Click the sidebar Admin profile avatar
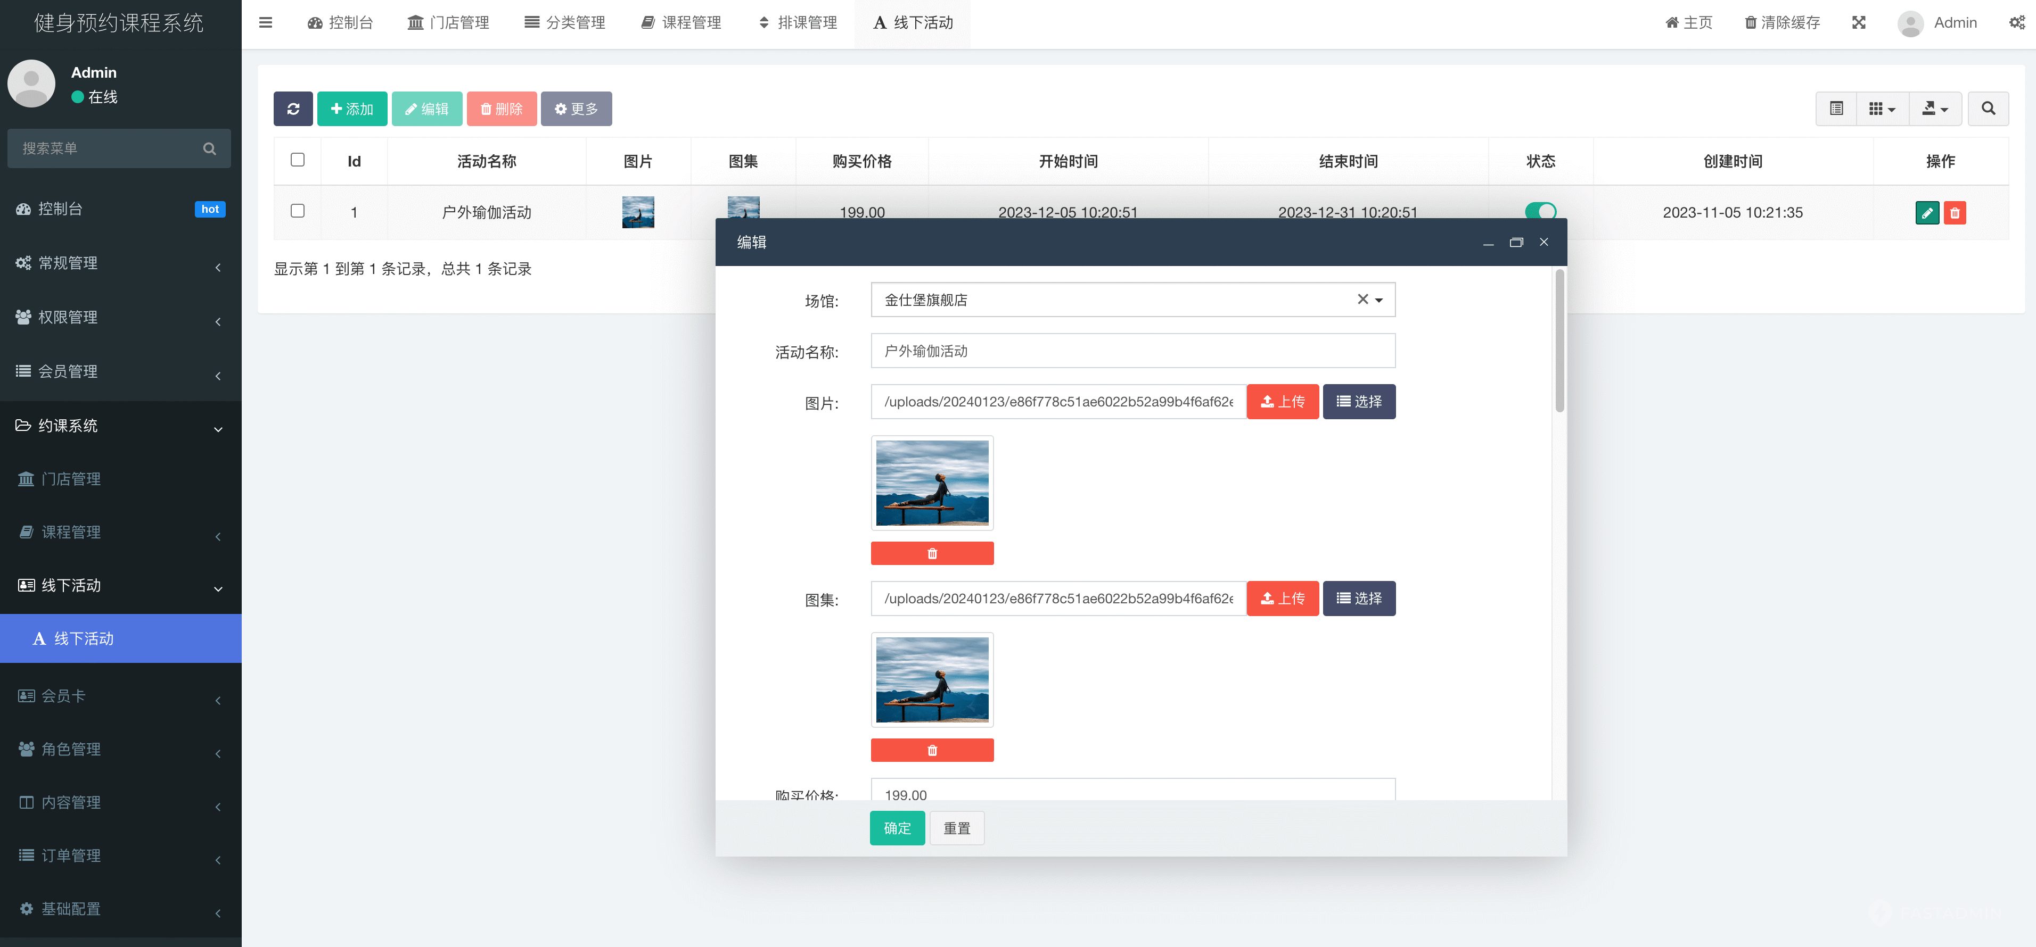The image size is (2036, 947). click(x=31, y=84)
